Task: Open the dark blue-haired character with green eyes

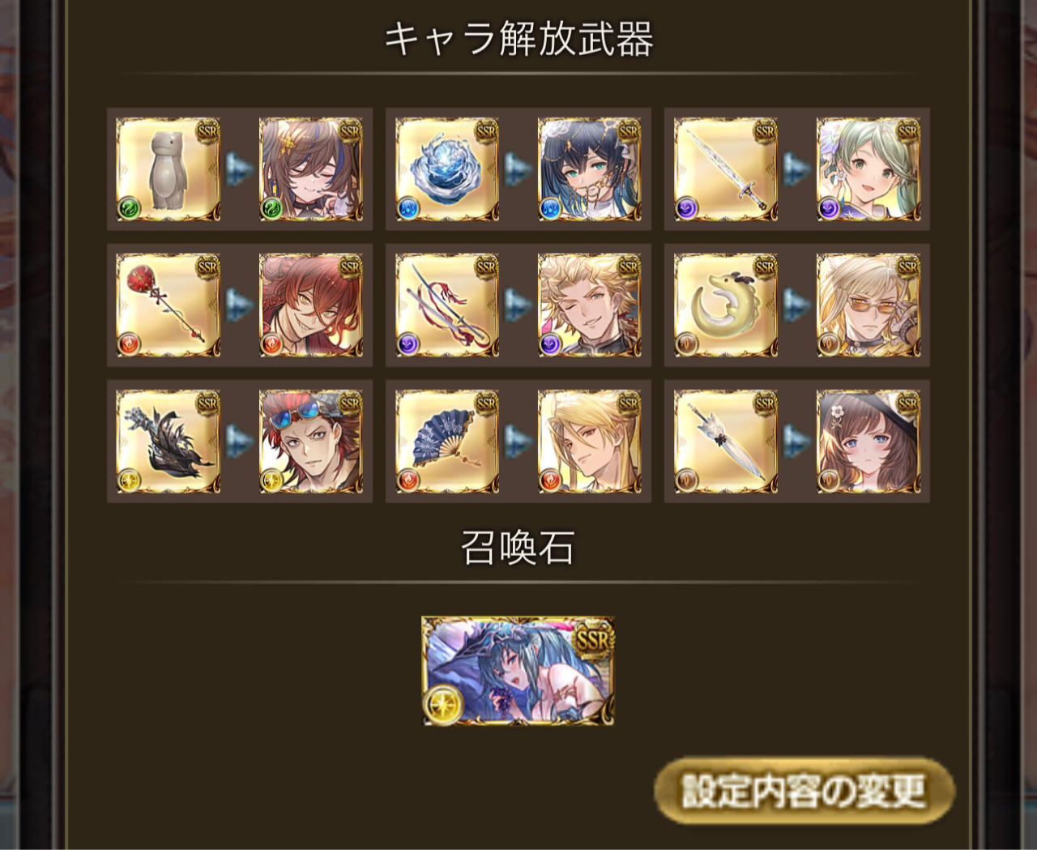Action: tap(590, 169)
